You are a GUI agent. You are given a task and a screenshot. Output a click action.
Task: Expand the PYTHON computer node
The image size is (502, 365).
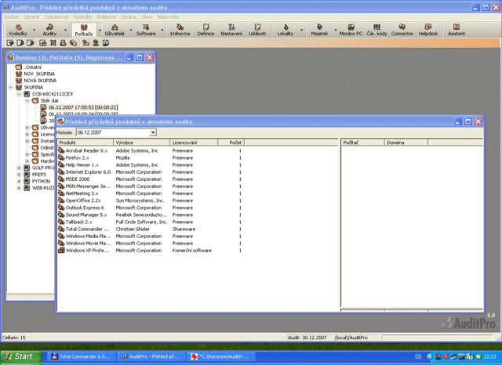tap(19, 181)
